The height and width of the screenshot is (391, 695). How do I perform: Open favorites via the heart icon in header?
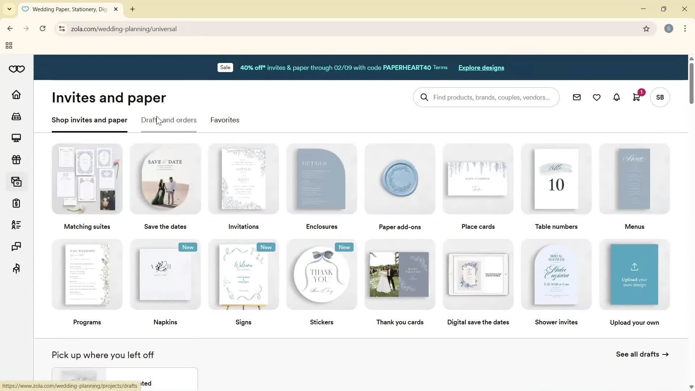click(597, 97)
